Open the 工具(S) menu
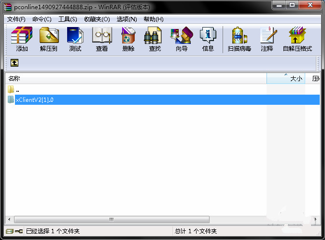 [68, 19]
